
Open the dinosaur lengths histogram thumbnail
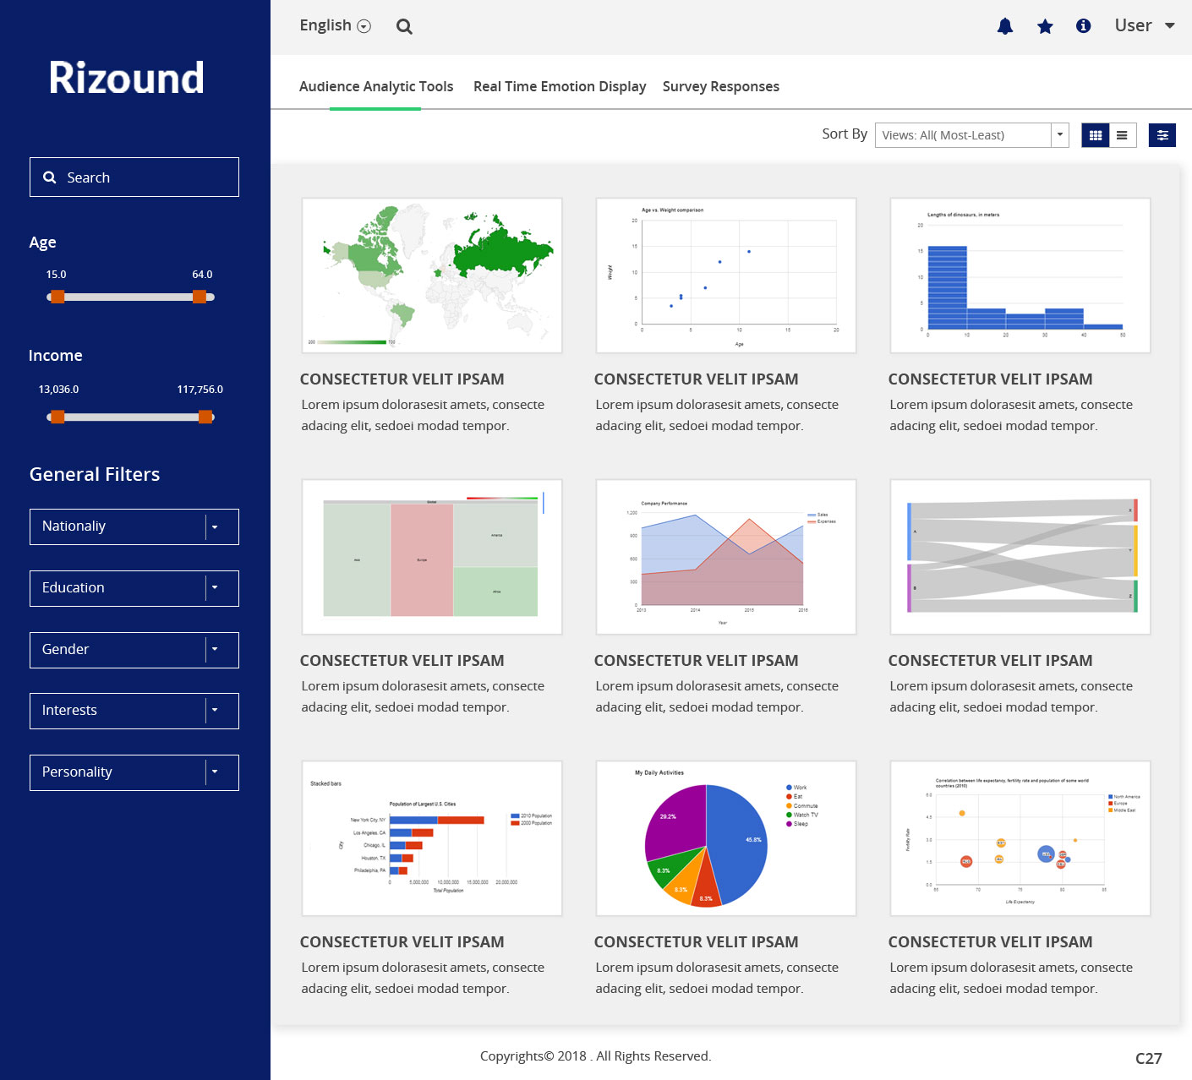[1020, 275]
